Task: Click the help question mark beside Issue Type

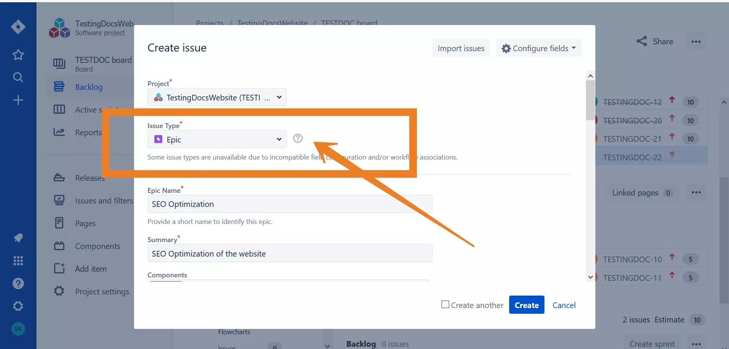Action: 298,138
